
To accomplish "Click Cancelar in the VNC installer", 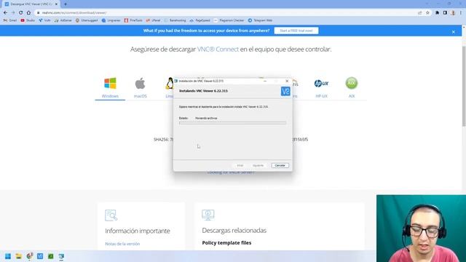I will (280, 165).
